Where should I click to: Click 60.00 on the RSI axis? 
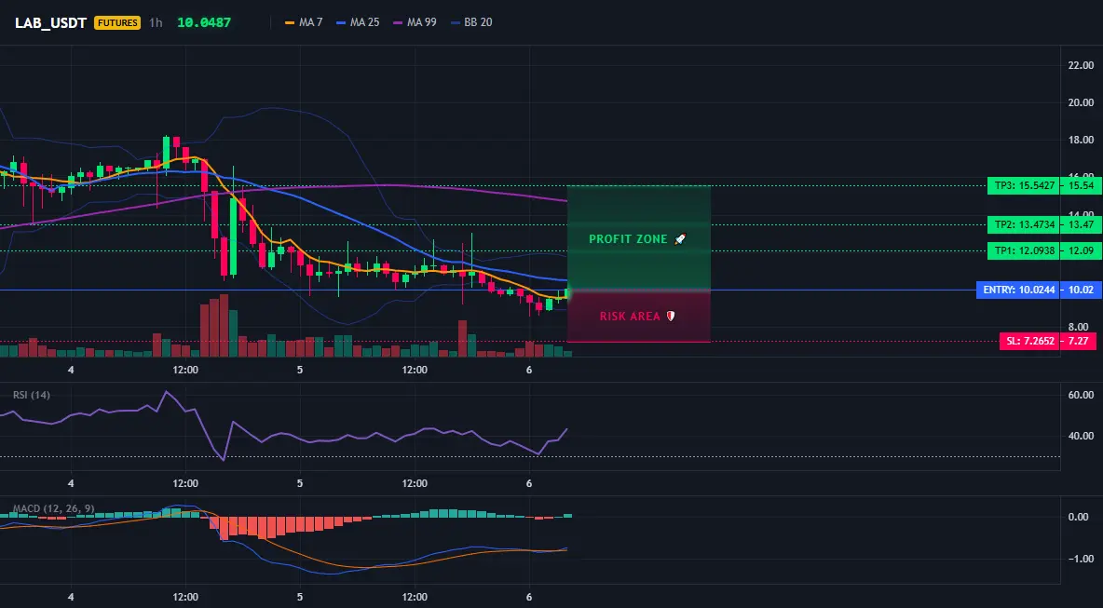[x=1081, y=395]
